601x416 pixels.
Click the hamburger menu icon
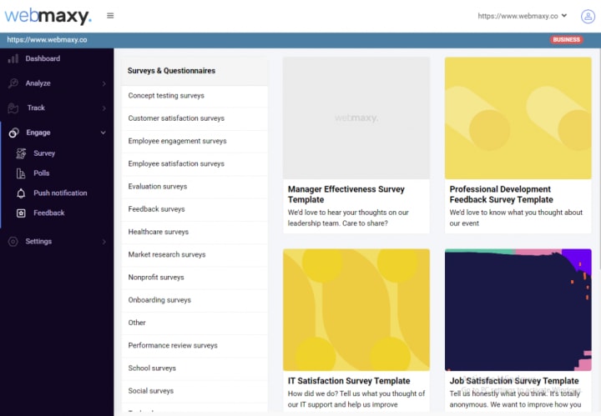pos(110,16)
